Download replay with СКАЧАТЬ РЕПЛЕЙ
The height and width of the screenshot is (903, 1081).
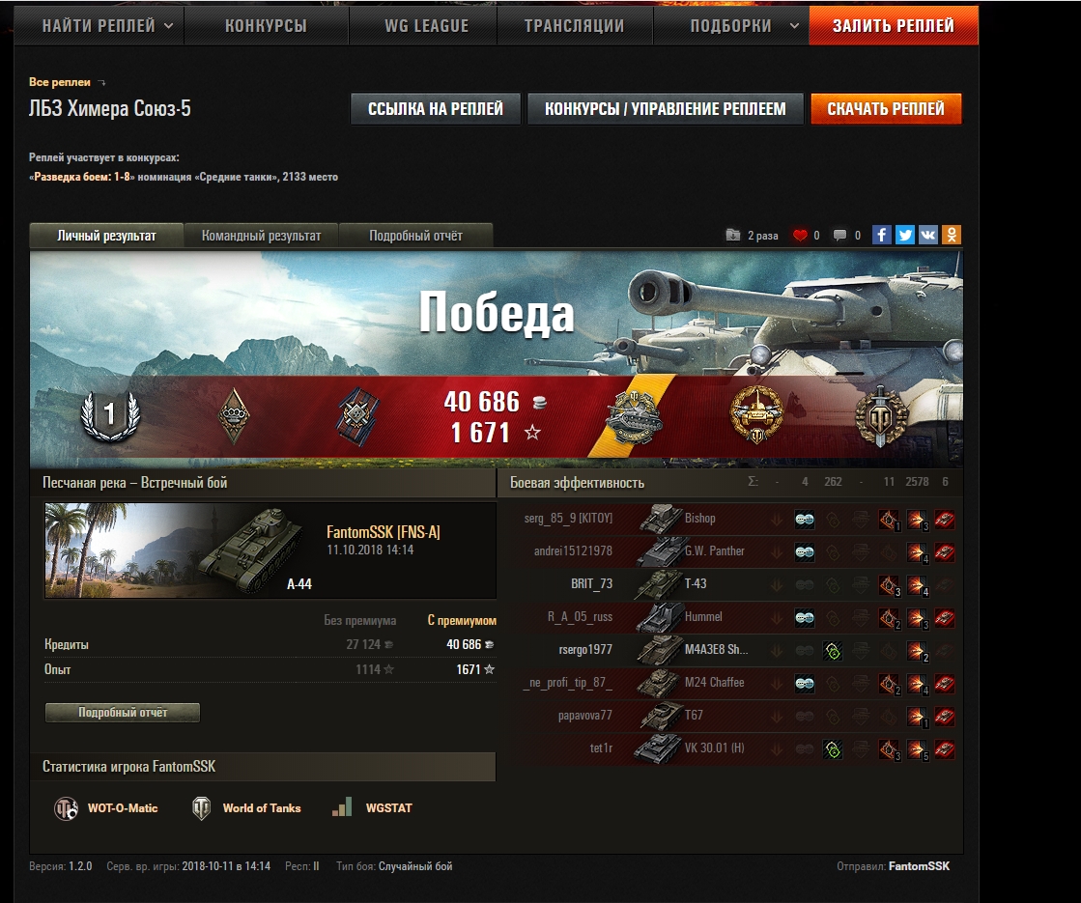point(886,109)
